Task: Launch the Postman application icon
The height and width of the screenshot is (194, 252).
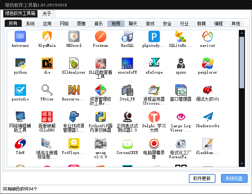Action: 101,36
